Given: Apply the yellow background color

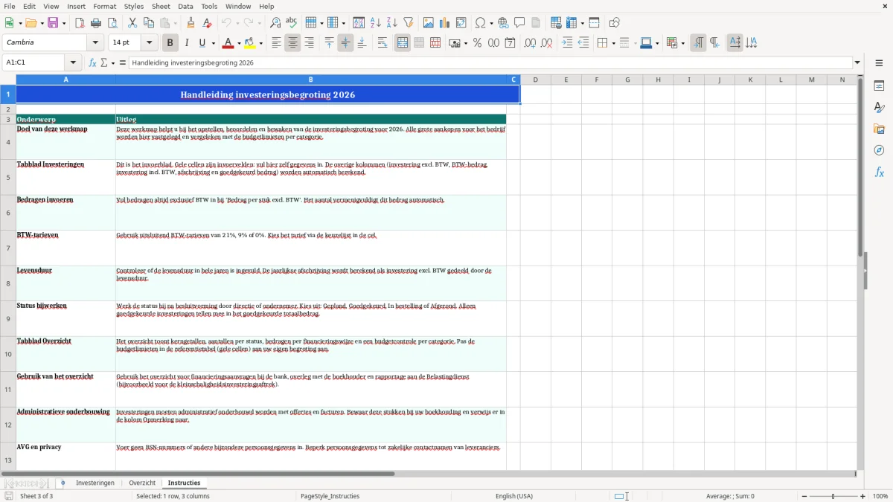Looking at the screenshot, I should coord(250,43).
